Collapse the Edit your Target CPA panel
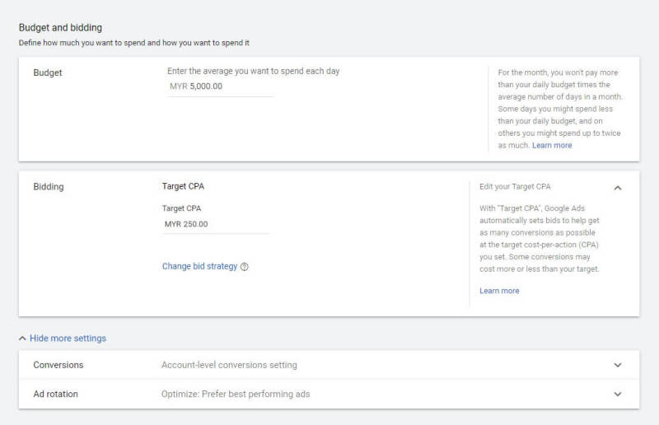Screen dimensions: 659x425 617,188
